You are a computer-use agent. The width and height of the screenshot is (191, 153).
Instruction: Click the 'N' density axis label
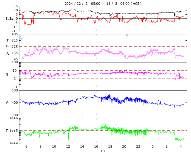(7, 74)
